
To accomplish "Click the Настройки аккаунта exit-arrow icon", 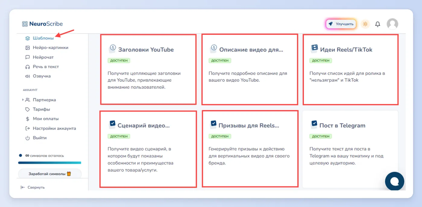I will (27, 129).
